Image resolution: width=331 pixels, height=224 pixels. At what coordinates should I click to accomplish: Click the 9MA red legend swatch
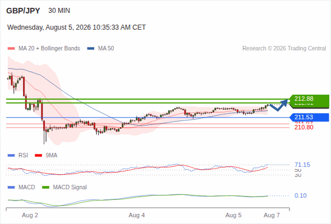[38, 156]
